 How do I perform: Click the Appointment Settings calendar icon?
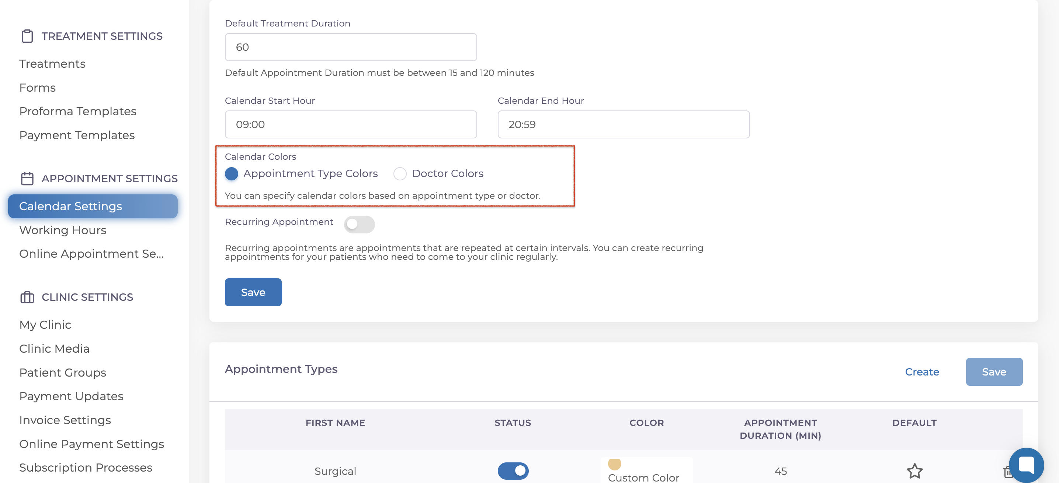[27, 179]
